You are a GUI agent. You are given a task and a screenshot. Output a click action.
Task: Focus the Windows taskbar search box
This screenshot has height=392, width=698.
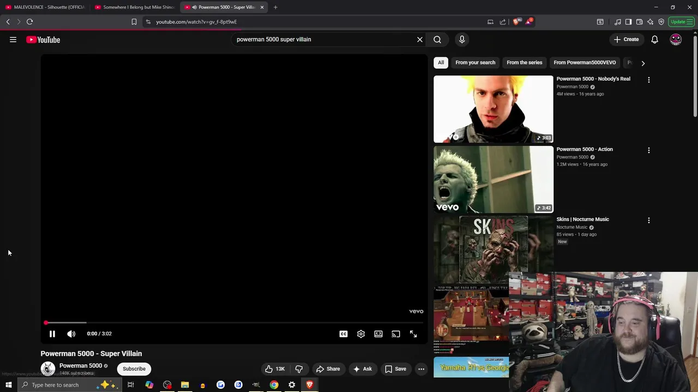(69, 385)
